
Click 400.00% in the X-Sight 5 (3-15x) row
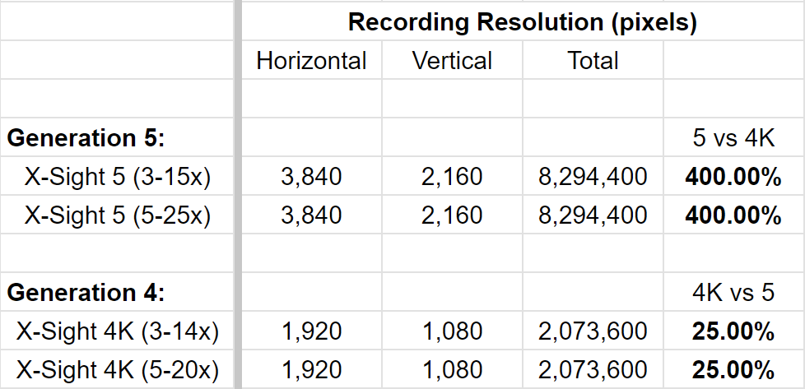pyautogui.click(x=733, y=176)
